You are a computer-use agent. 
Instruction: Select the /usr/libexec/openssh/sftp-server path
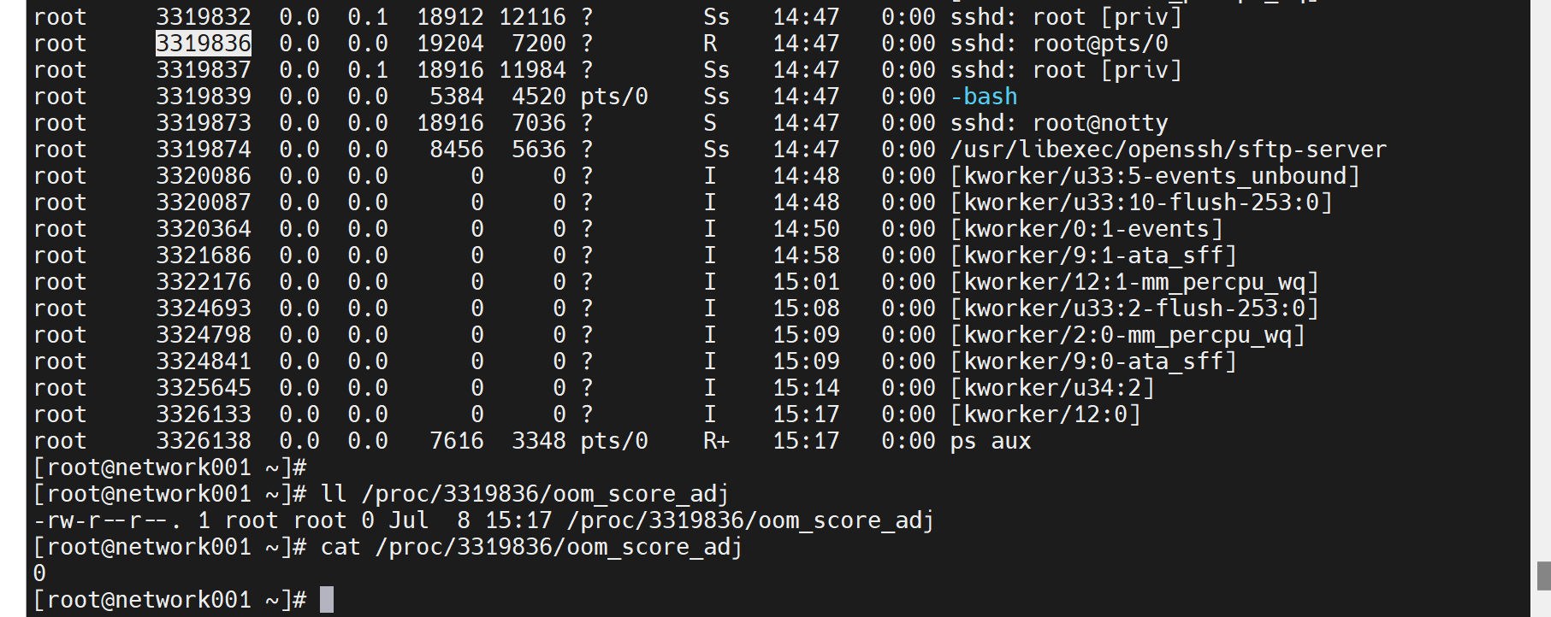tap(1168, 150)
